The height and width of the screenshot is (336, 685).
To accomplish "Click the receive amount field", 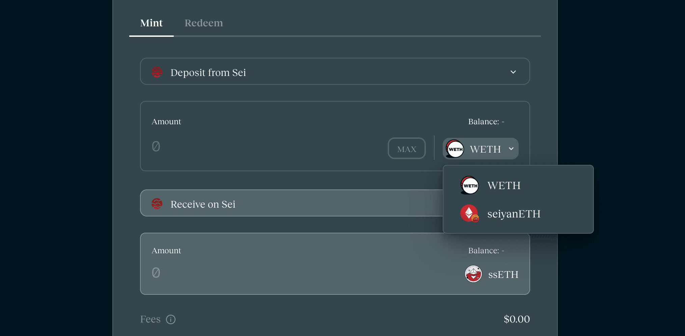I will tap(304, 273).
